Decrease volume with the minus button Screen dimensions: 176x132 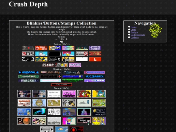pyautogui.click(x=56, y=39)
